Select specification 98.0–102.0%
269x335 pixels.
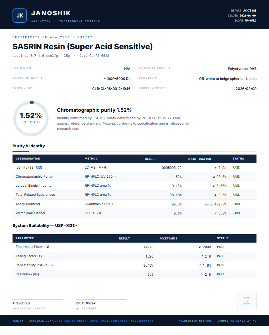click(x=215, y=204)
